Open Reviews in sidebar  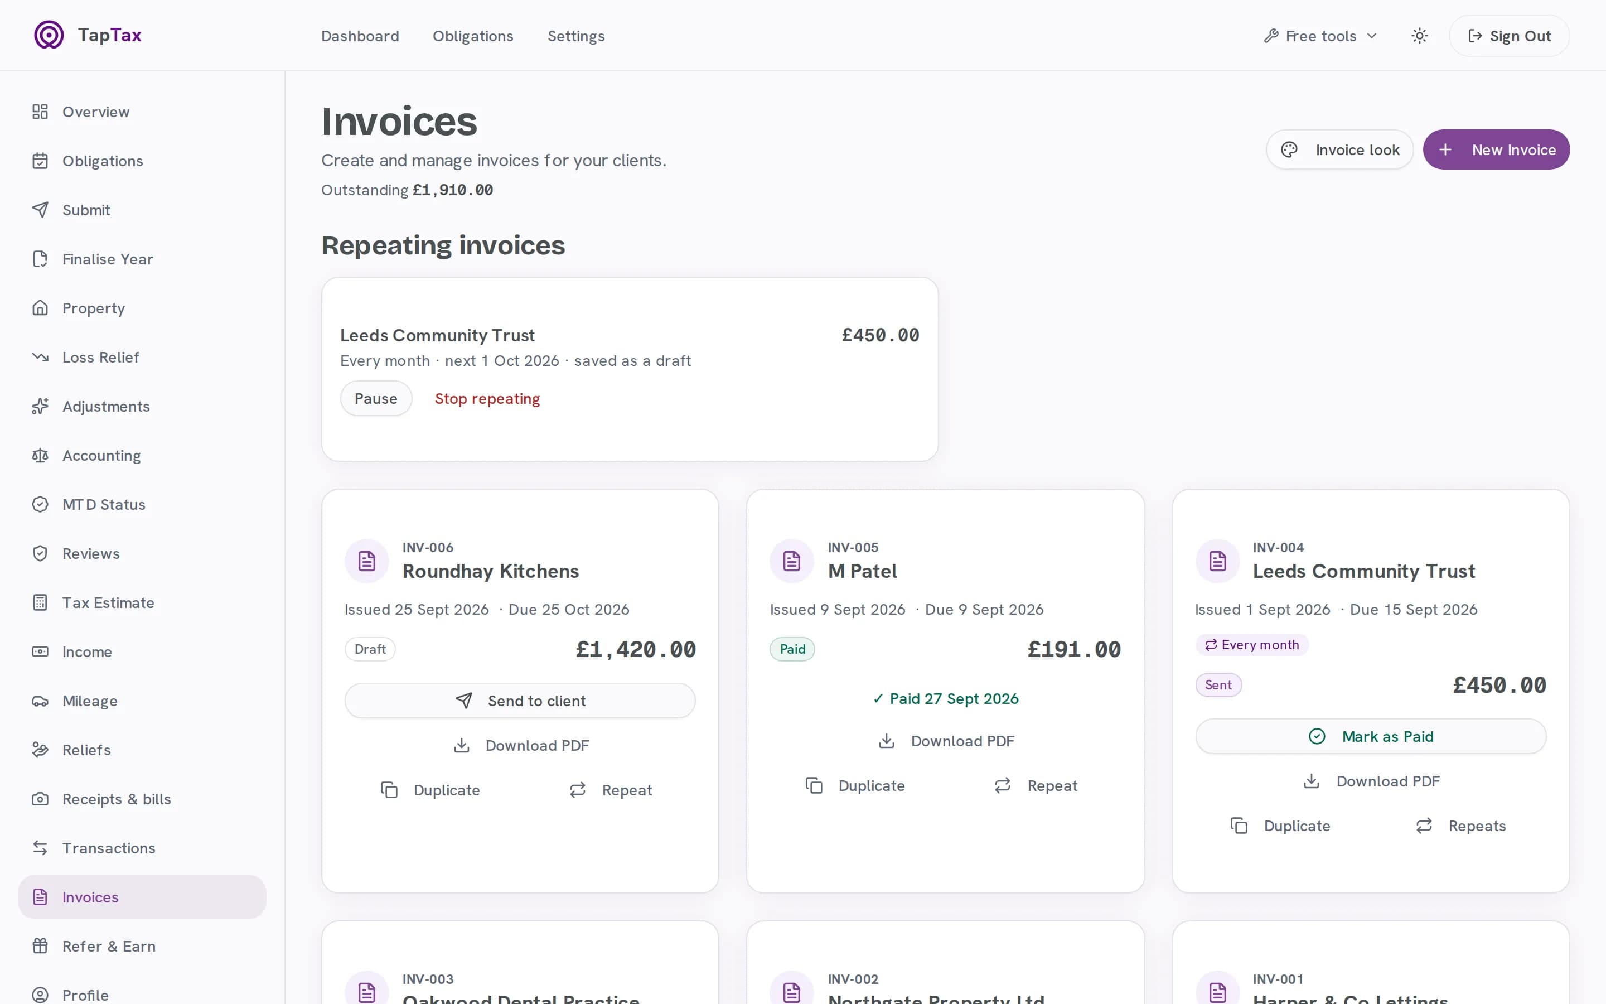coord(142,554)
